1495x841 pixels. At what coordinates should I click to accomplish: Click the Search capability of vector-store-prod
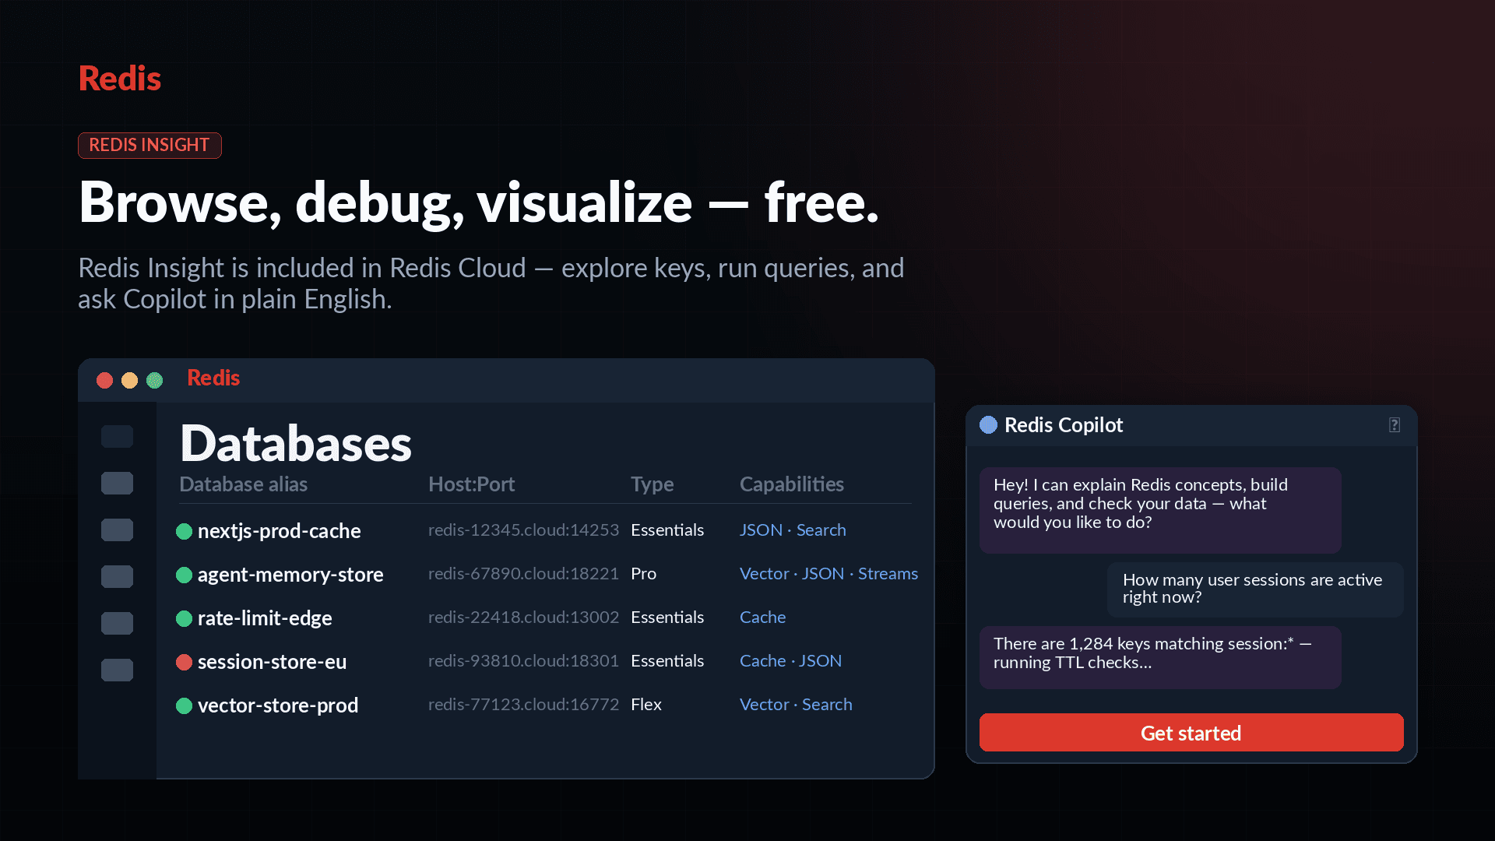coord(827,705)
